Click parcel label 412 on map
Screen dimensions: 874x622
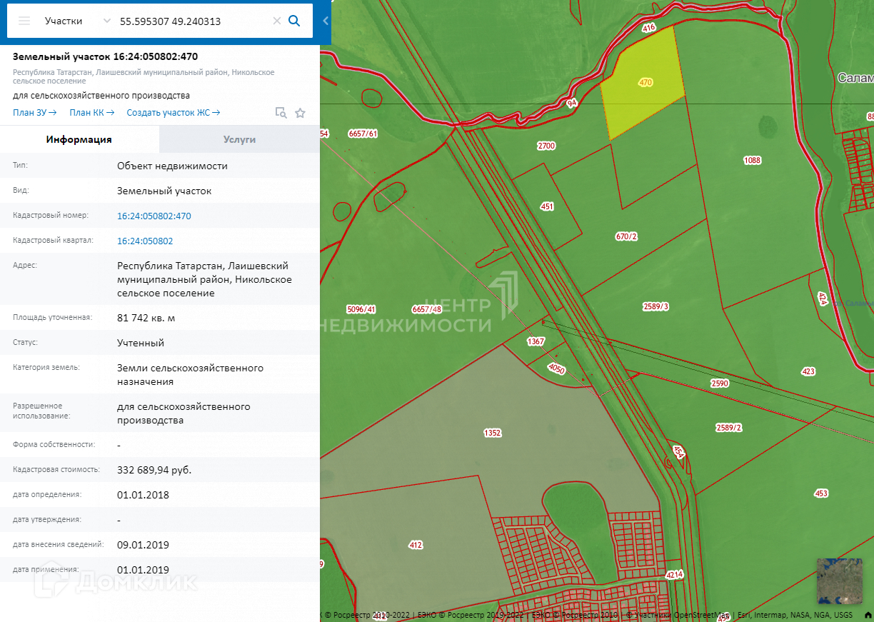coord(416,545)
